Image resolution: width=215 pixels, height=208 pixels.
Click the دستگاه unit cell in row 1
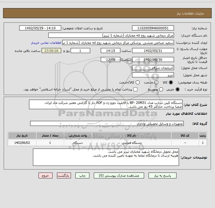78,143
